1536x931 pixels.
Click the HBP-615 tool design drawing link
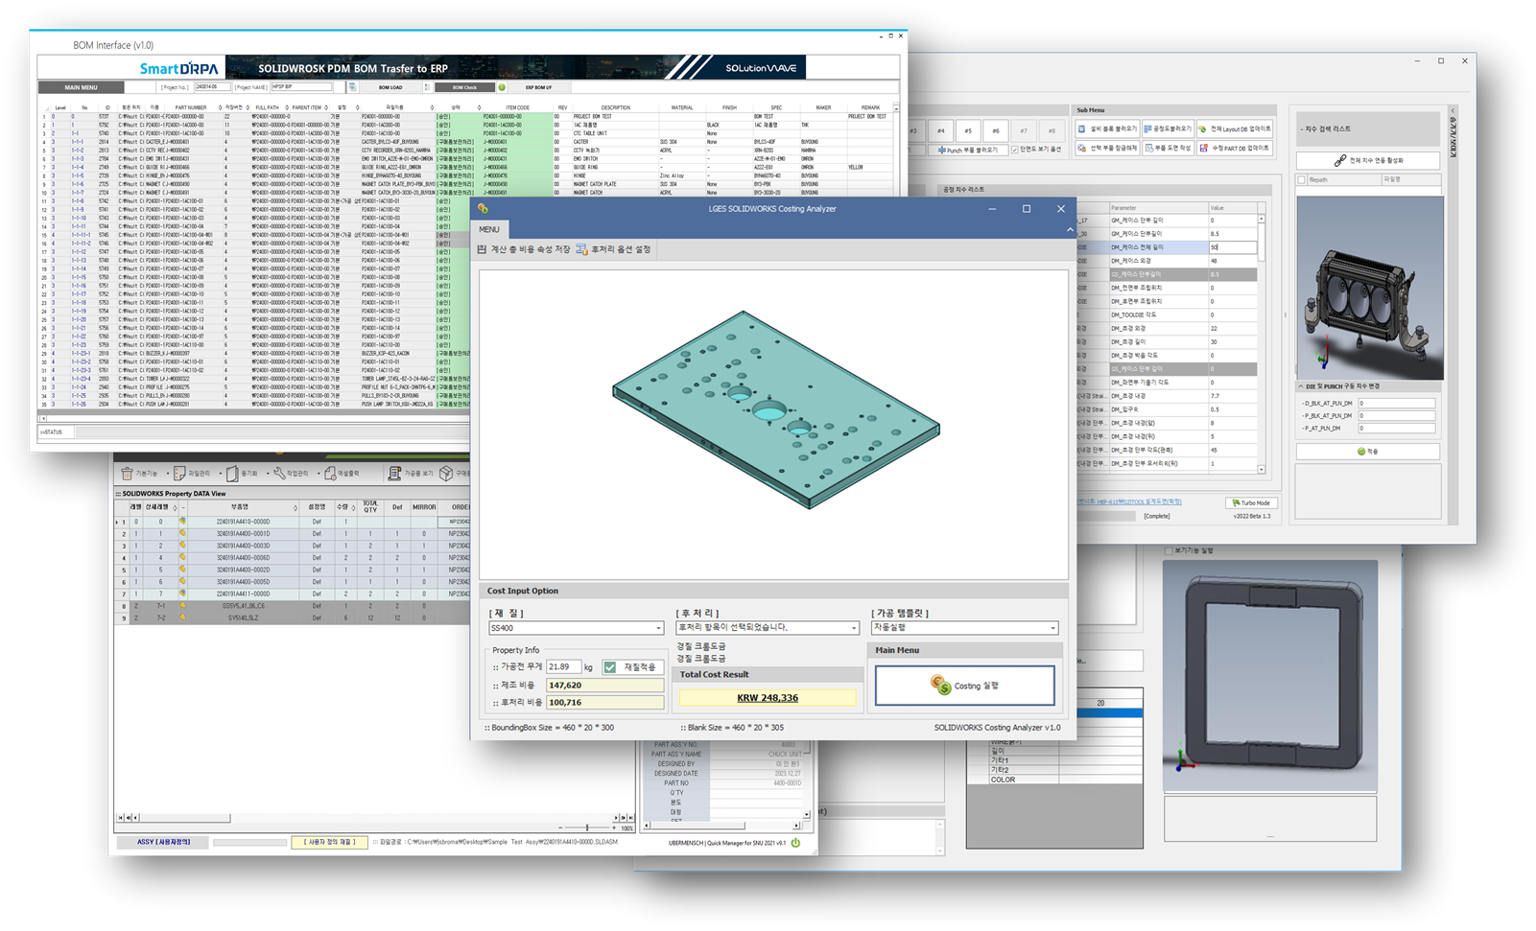(1129, 501)
